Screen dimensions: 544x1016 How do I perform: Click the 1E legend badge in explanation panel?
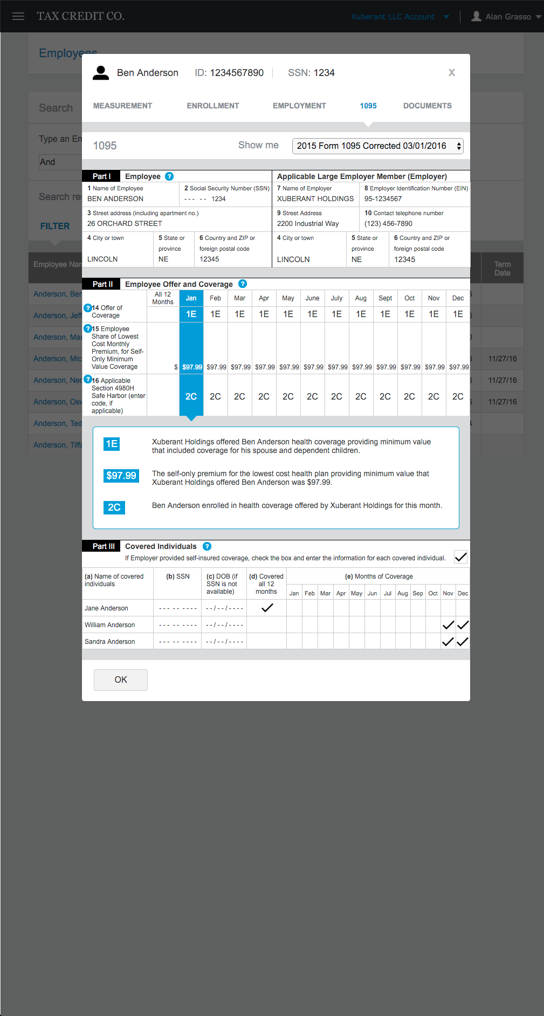[112, 444]
